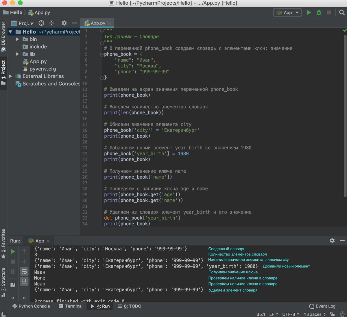Toggle the read-only lock icon in status bar
The height and width of the screenshot is (317, 347).
(333, 314)
